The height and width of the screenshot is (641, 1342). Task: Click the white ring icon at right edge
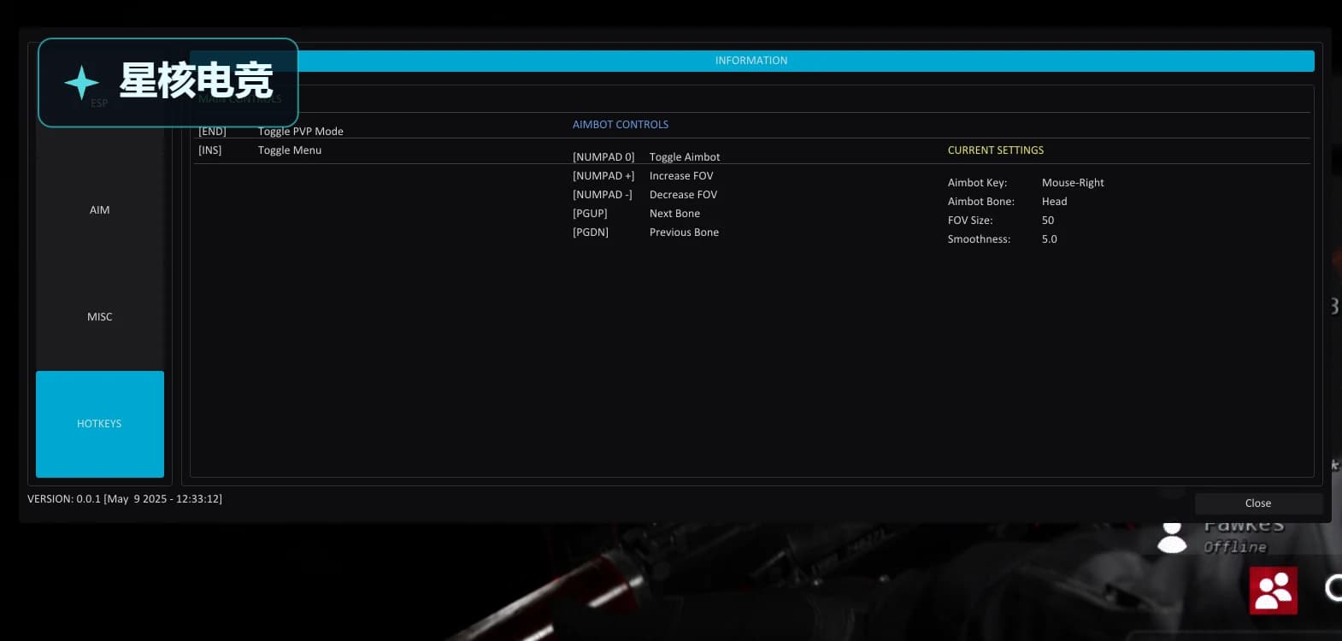pyautogui.click(x=1333, y=588)
